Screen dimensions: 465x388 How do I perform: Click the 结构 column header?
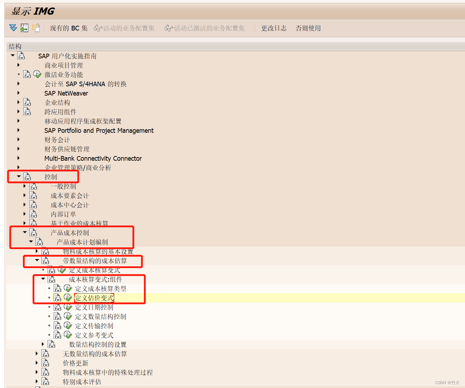pyautogui.click(x=15, y=46)
